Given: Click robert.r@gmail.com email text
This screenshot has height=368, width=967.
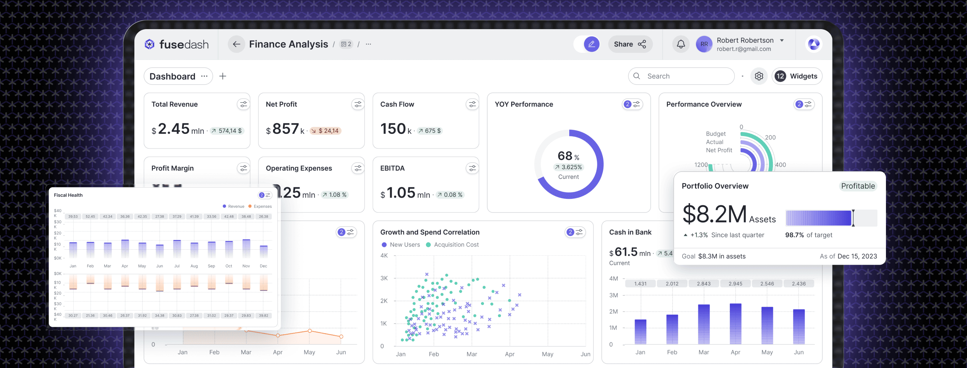Looking at the screenshot, I should (744, 49).
